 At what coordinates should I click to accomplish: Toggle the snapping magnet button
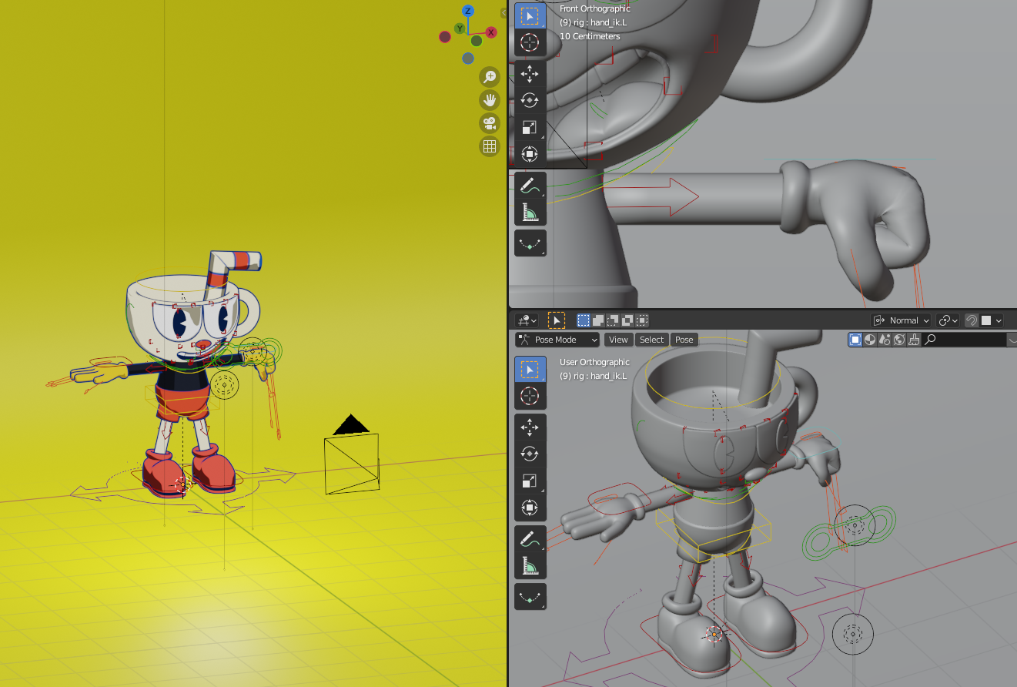(972, 320)
